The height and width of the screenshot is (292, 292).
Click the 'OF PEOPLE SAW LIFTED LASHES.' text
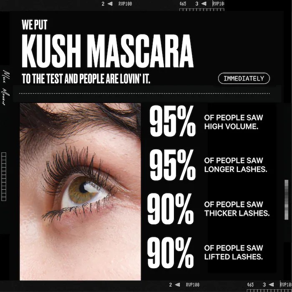click(x=234, y=252)
